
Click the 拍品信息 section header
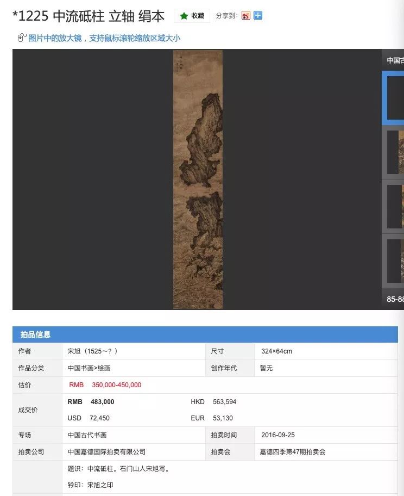[205, 334]
